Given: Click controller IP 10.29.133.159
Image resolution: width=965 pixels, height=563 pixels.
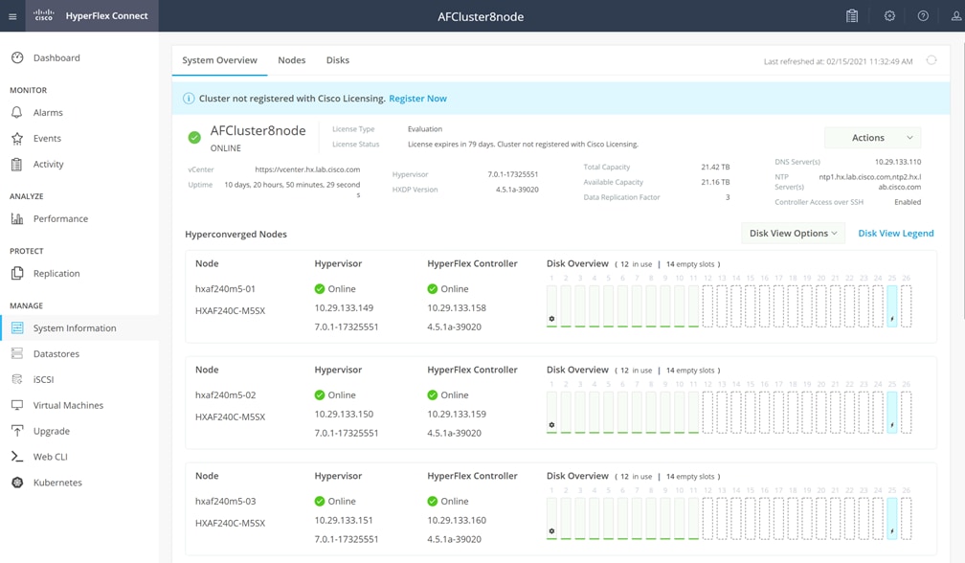Looking at the screenshot, I should coord(457,414).
